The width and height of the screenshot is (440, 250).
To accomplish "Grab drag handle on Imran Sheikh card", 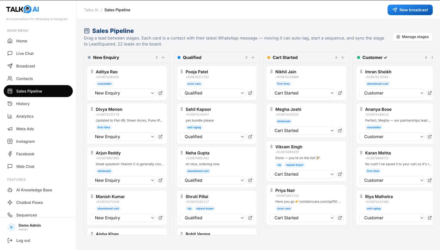I will coord(361,72).
